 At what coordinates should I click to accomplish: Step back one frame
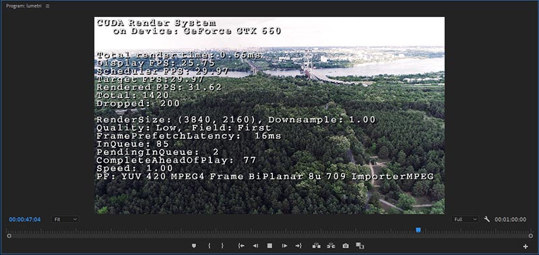[255, 246]
